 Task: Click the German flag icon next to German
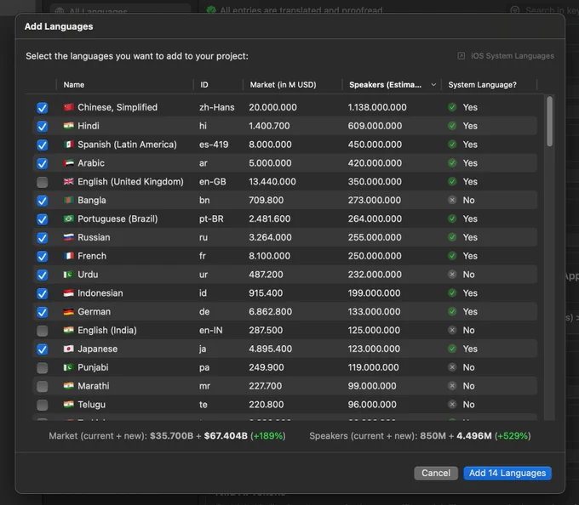tap(69, 311)
